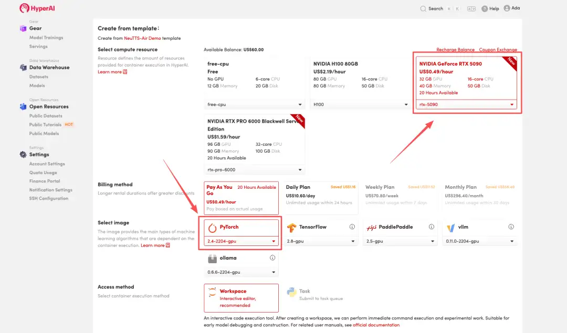
Task: Click the Task python icon
Action: 291,292
